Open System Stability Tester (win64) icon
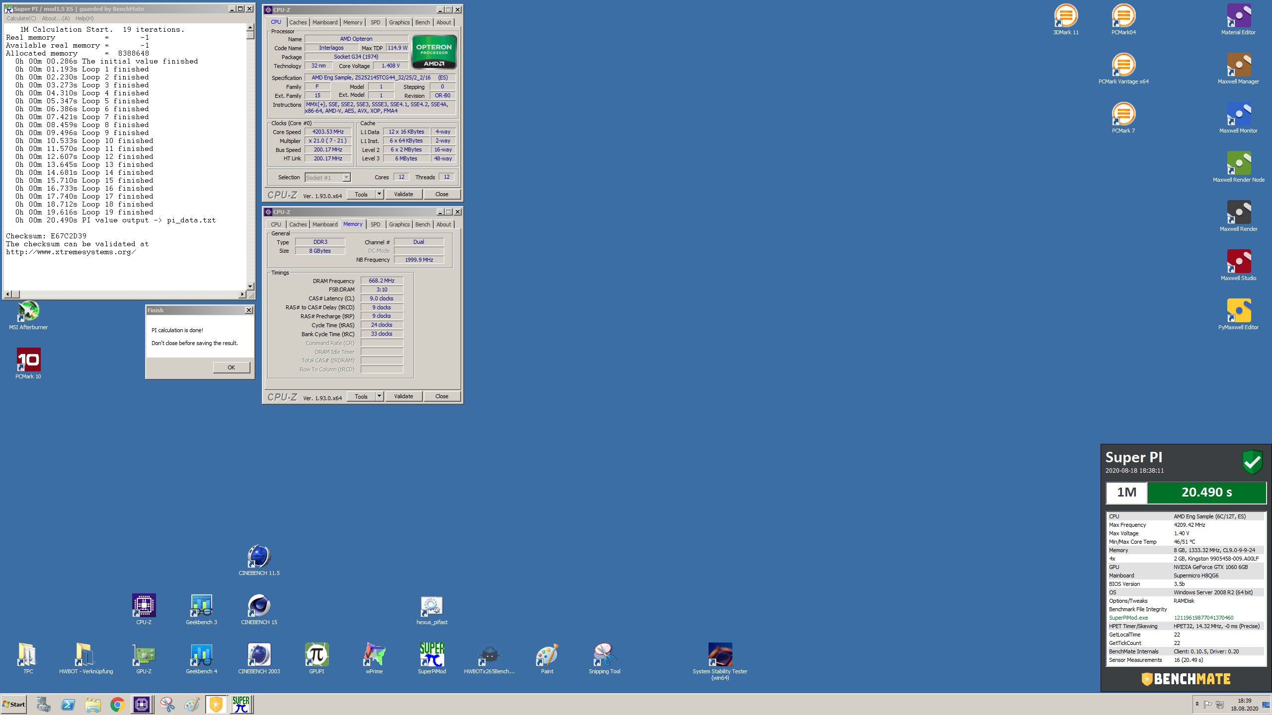The image size is (1272, 715). [x=720, y=661]
